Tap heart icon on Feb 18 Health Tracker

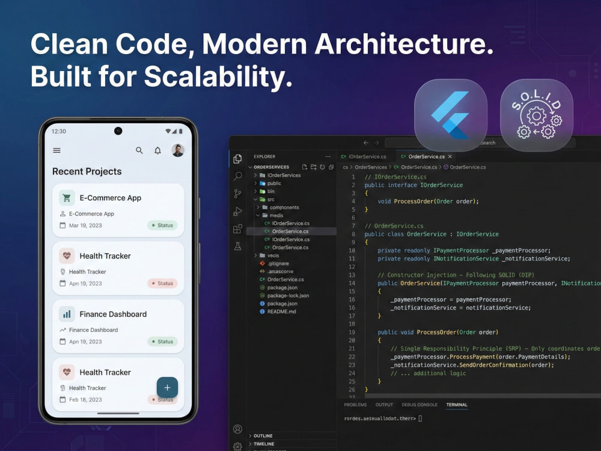click(67, 372)
